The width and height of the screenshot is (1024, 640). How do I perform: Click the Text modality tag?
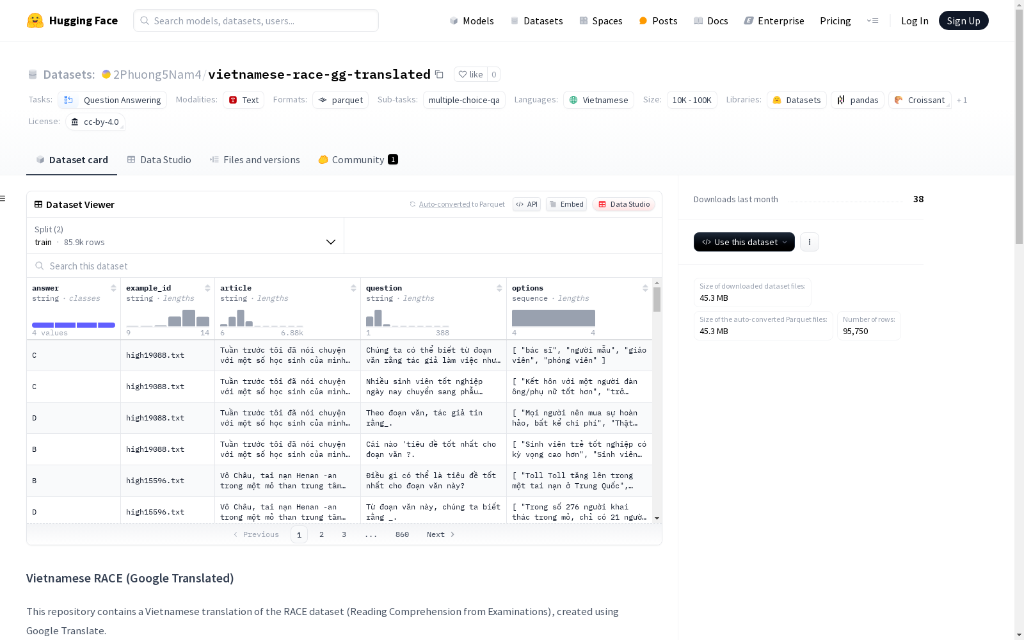pyautogui.click(x=244, y=100)
